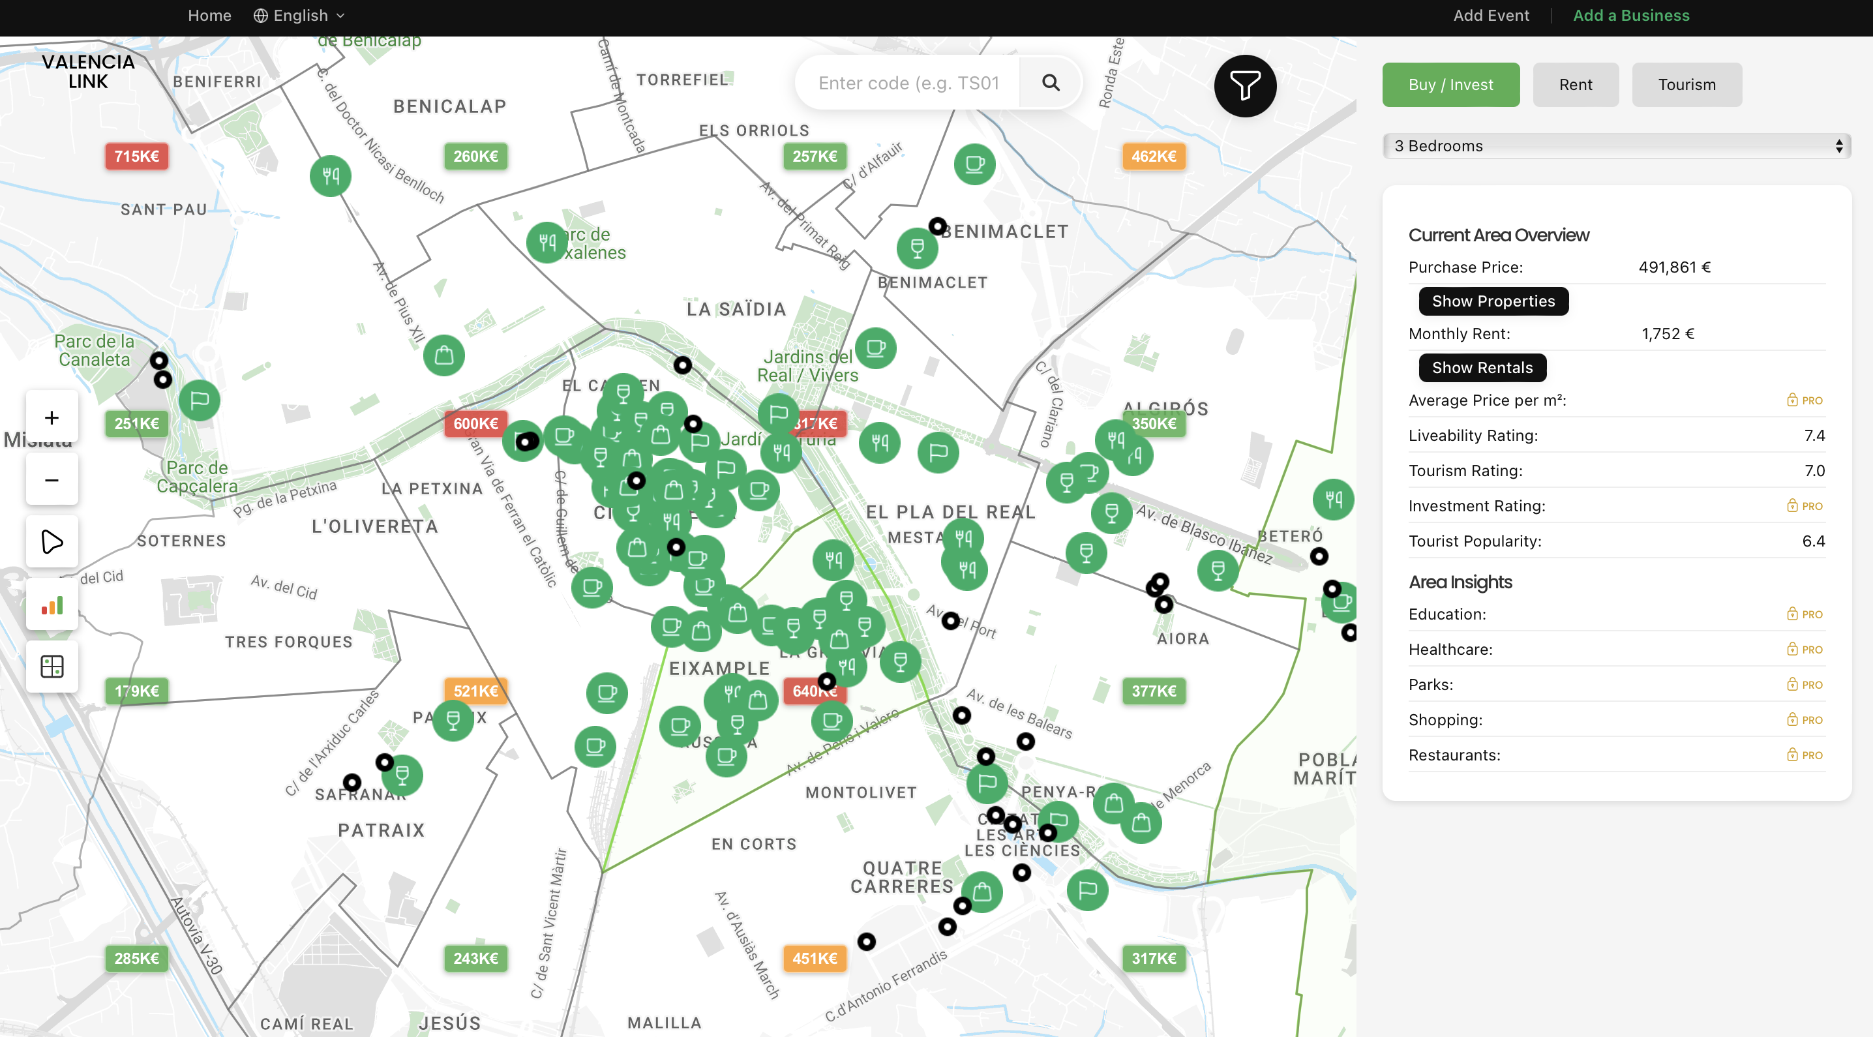Click the Show Properties button
Viewport: 1873px width, 1037px height.
pyautogui.click(x=1492, y=301)
